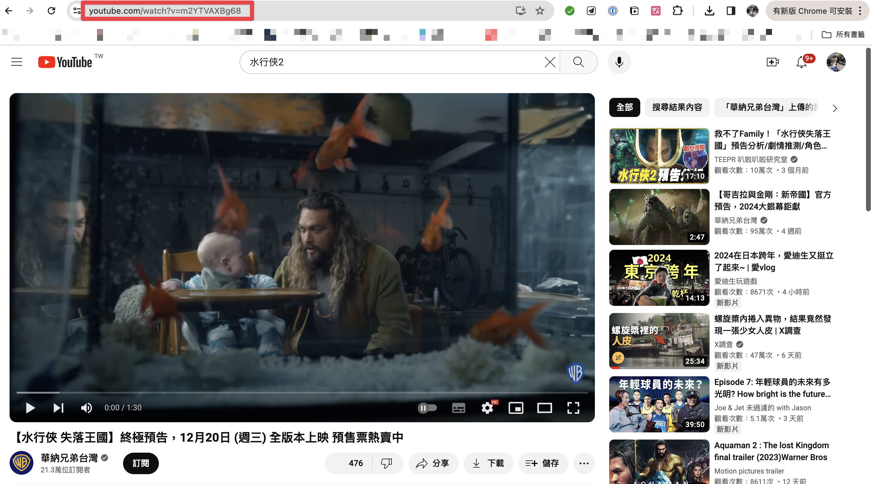Select the 搜尋結果內容 filter chip
The height and width of the screenshot is (484, 872).
point(677,107)
